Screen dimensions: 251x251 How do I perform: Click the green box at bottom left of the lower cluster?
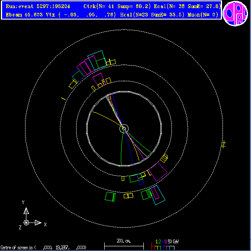pos(110,197)
